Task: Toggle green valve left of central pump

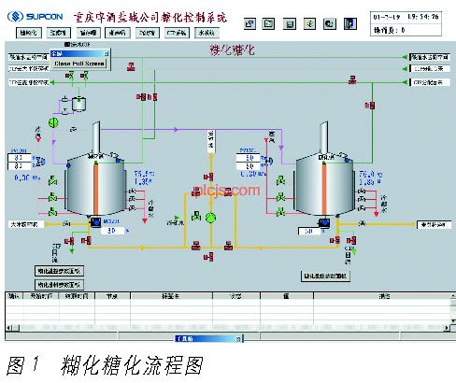Action: coord(196,216)
